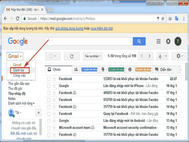Select Công việc in the dropdown menu

pyautogui.click(x=20, y=76)
